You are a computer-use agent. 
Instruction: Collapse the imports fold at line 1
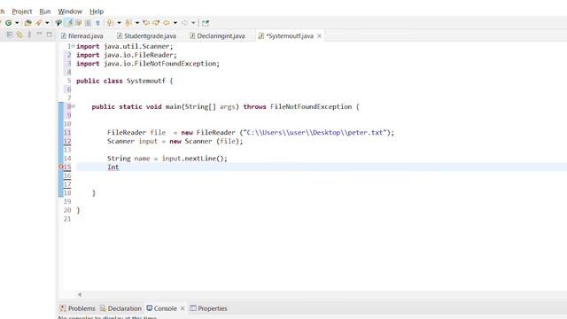pyautogui.click(x=74, y=46)
